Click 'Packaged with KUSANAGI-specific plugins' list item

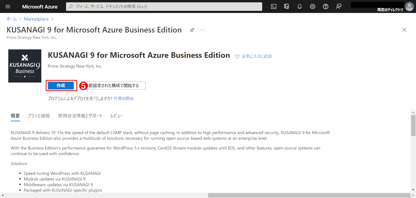click(63, 190)
